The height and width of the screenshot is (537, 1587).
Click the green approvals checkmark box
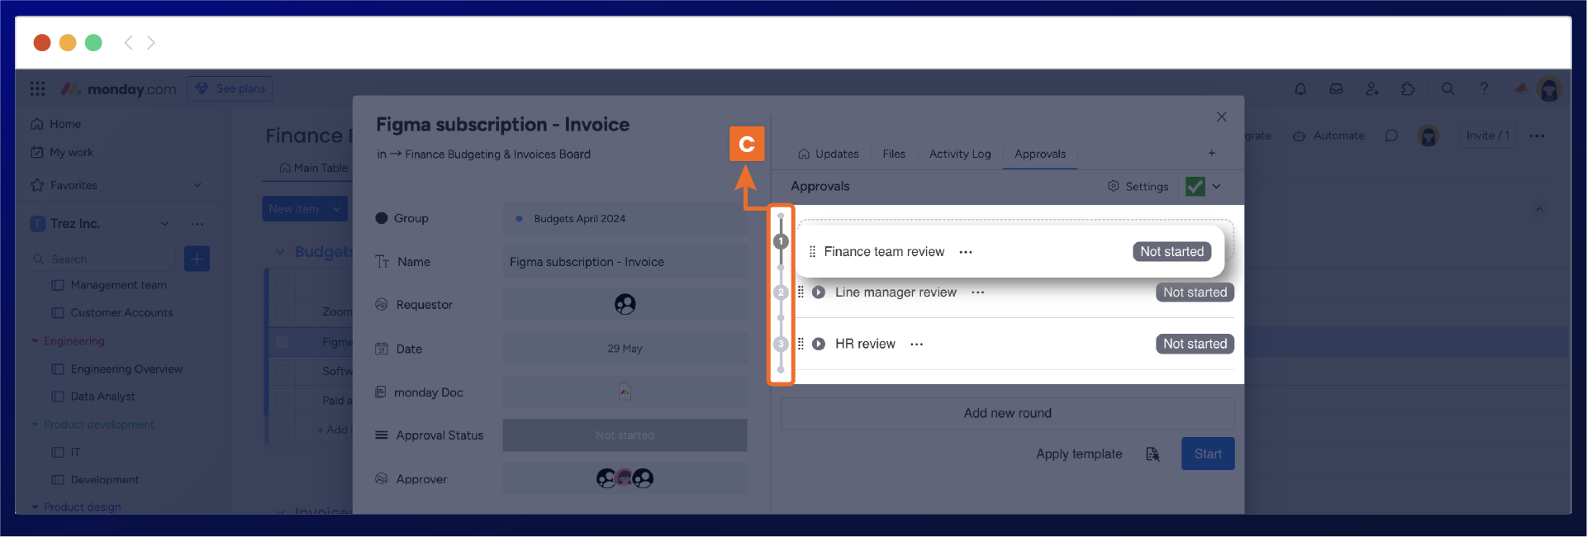click(x=1195, y=187)
